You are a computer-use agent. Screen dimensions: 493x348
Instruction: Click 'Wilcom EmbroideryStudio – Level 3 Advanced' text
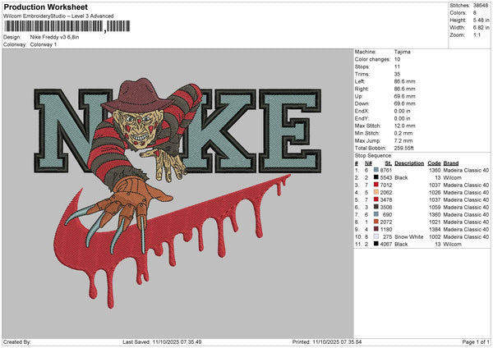pyautogui.click(x=58, y=16)
